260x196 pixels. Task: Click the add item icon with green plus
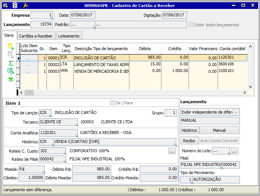tap(11, 47)
